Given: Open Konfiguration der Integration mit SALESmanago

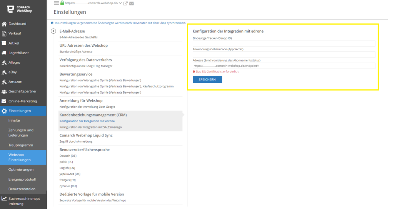Looking at the screenshot, I should pos(90,127).
